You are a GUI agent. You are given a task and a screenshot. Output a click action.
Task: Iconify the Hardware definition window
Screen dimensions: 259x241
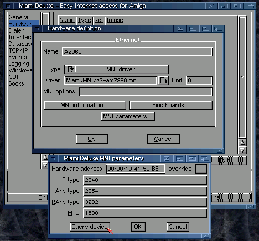tap(180, 29)
